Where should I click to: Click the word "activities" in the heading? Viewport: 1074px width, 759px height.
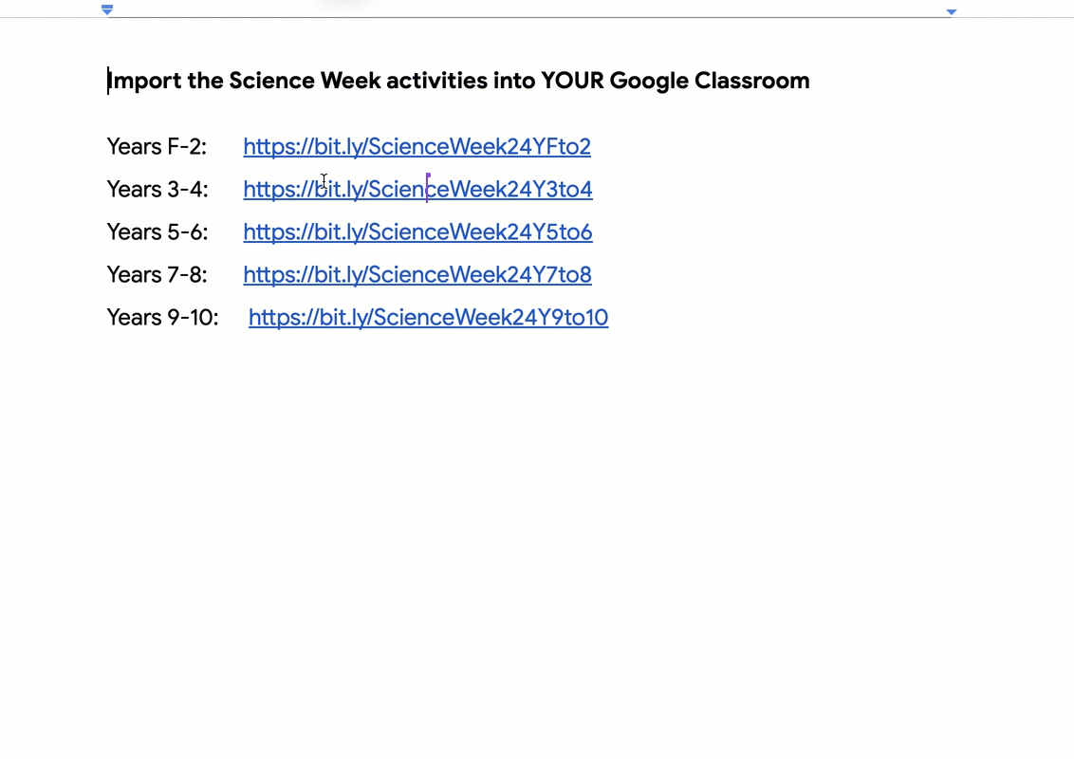(x=437, y=80)
